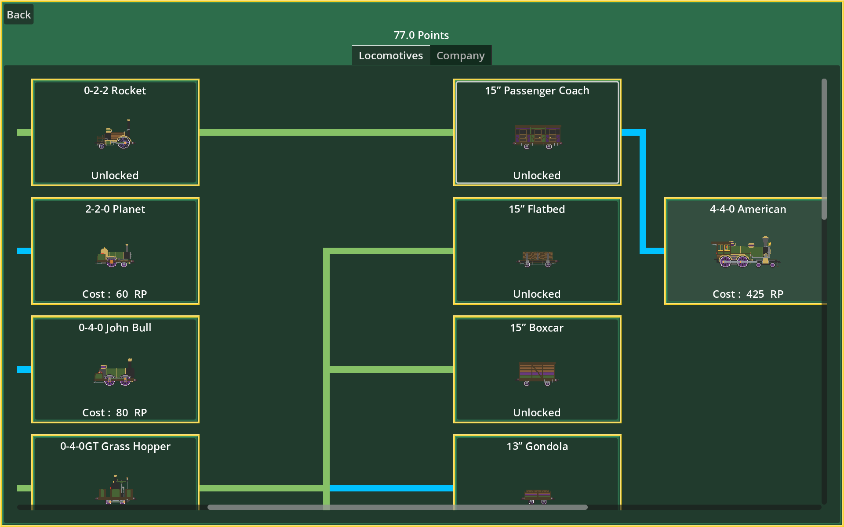The width and height of the screenshot is (844, 527).
Task: Select the 2-2-0 Planet locomotive icon
Action: click(115, 256)
